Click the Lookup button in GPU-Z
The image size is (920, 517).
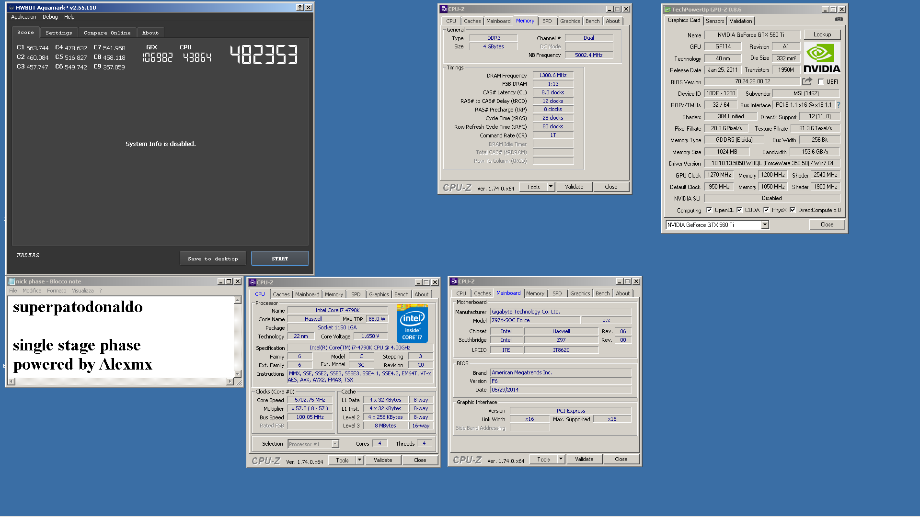click(x=822, y=34)
